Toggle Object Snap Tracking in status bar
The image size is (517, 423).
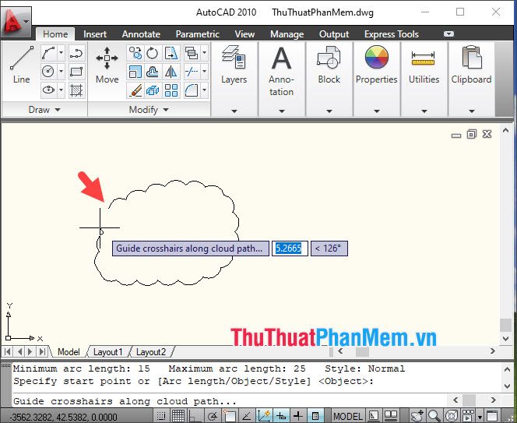tap(247, 416)
